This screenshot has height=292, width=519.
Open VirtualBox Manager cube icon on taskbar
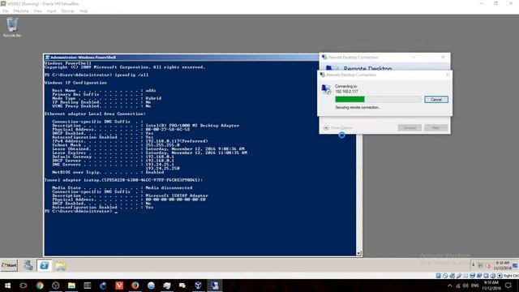[198, 286]
